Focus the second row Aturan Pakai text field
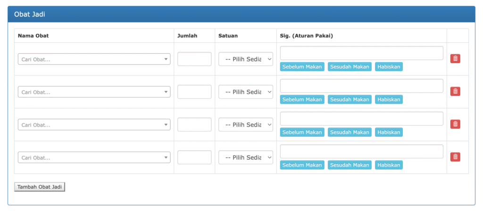 tap(361, 86)
